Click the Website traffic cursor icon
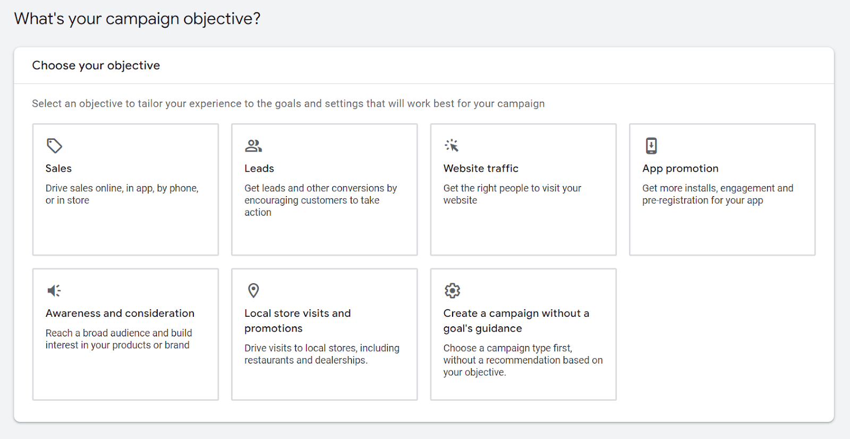 click(451, 145)
